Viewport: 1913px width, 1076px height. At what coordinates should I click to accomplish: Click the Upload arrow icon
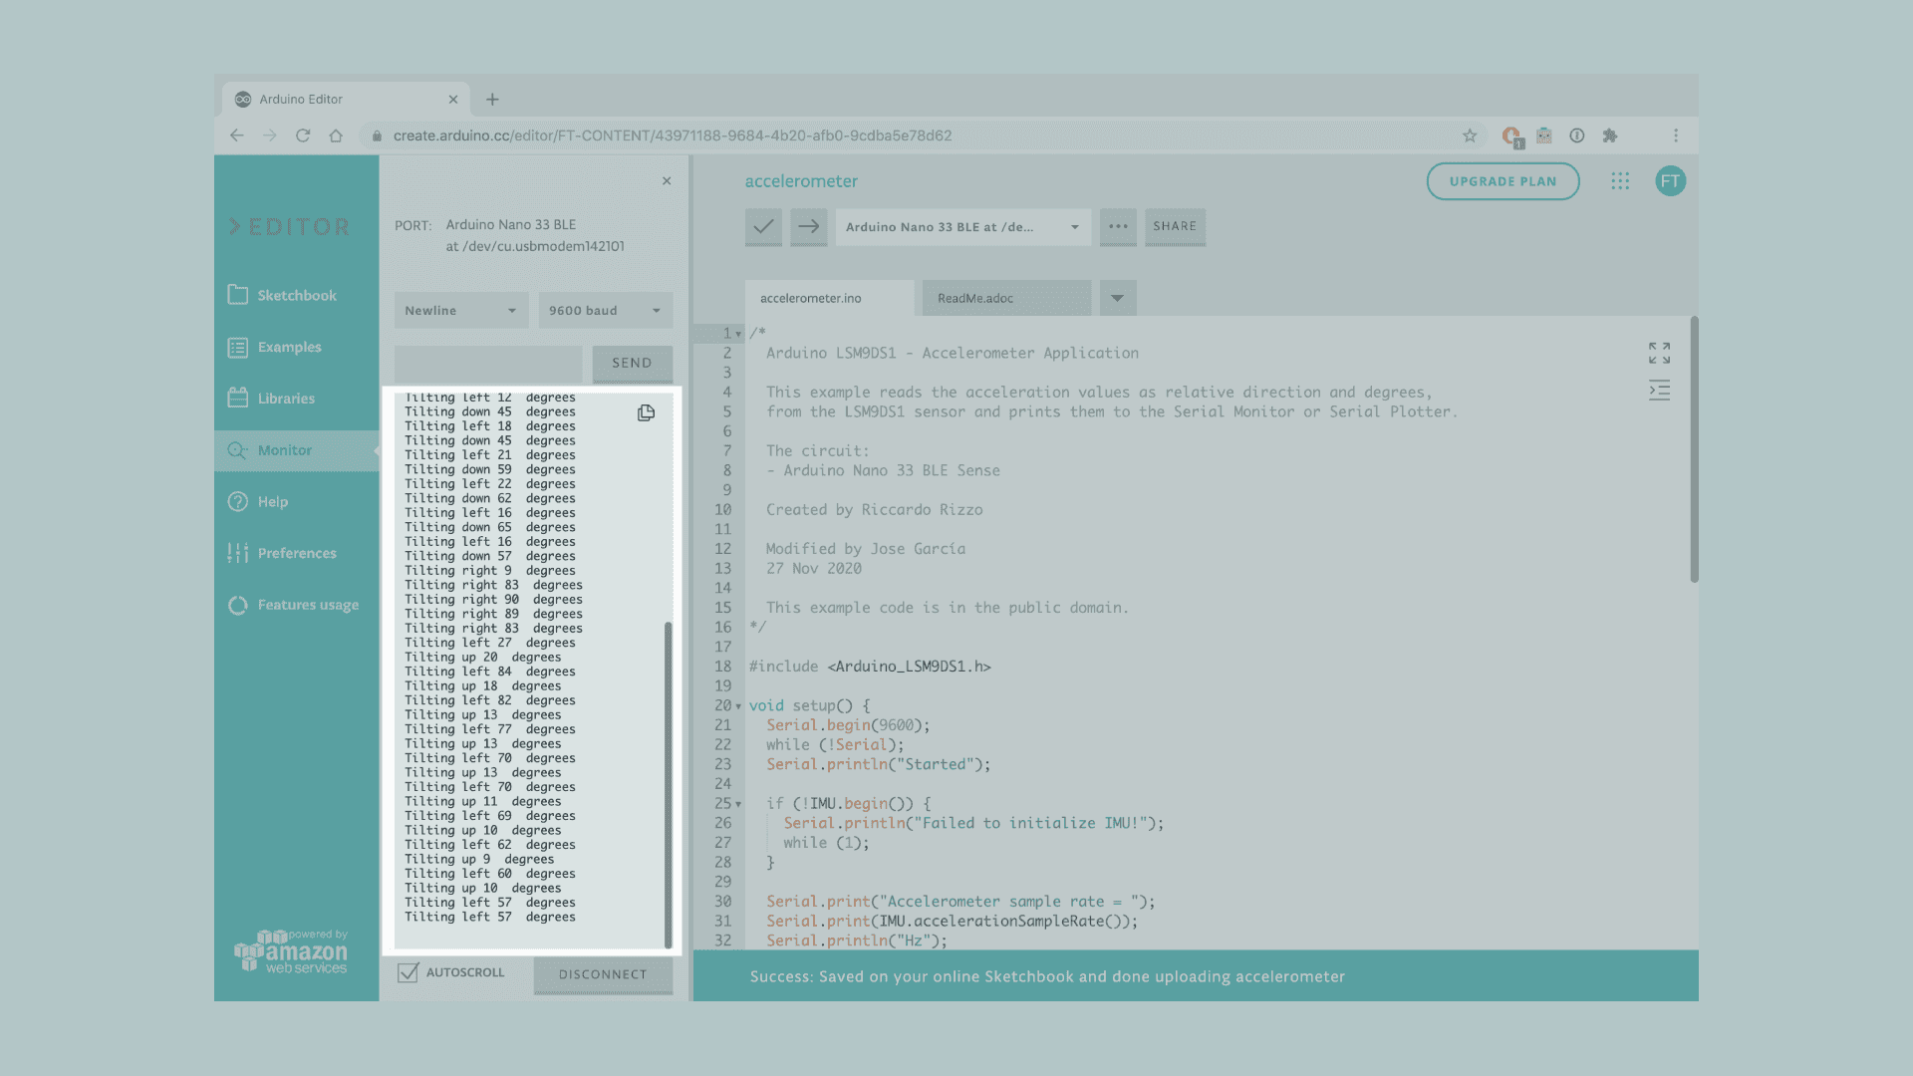(809, 226)
